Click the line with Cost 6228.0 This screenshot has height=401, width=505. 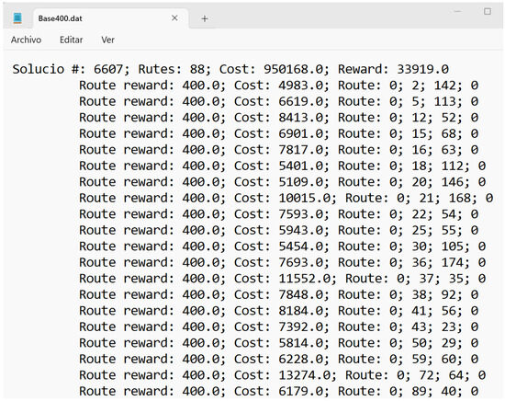(x=278, y=360)
